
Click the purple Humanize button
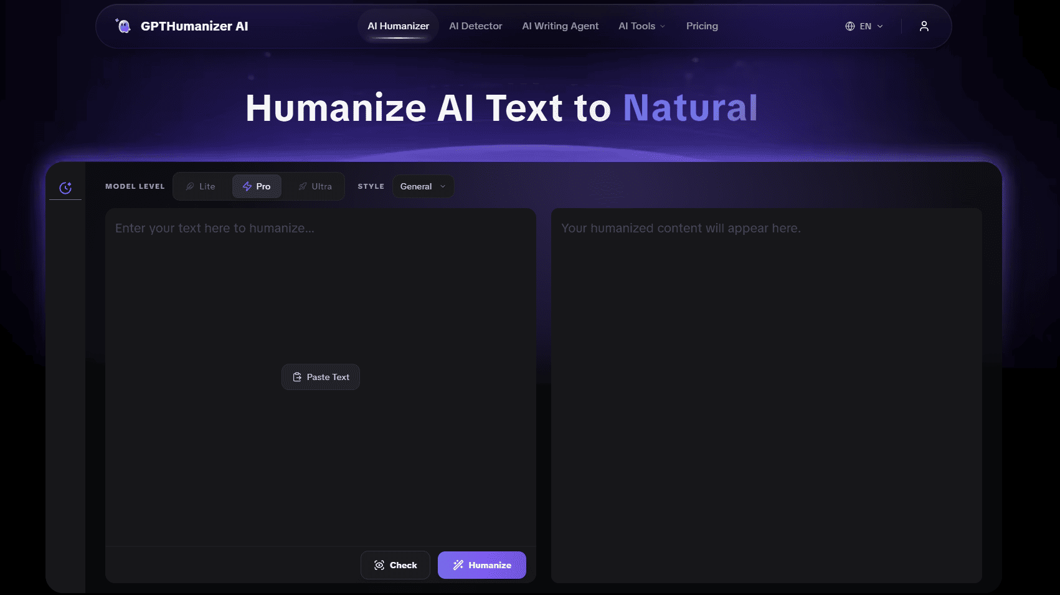[482, 565]
